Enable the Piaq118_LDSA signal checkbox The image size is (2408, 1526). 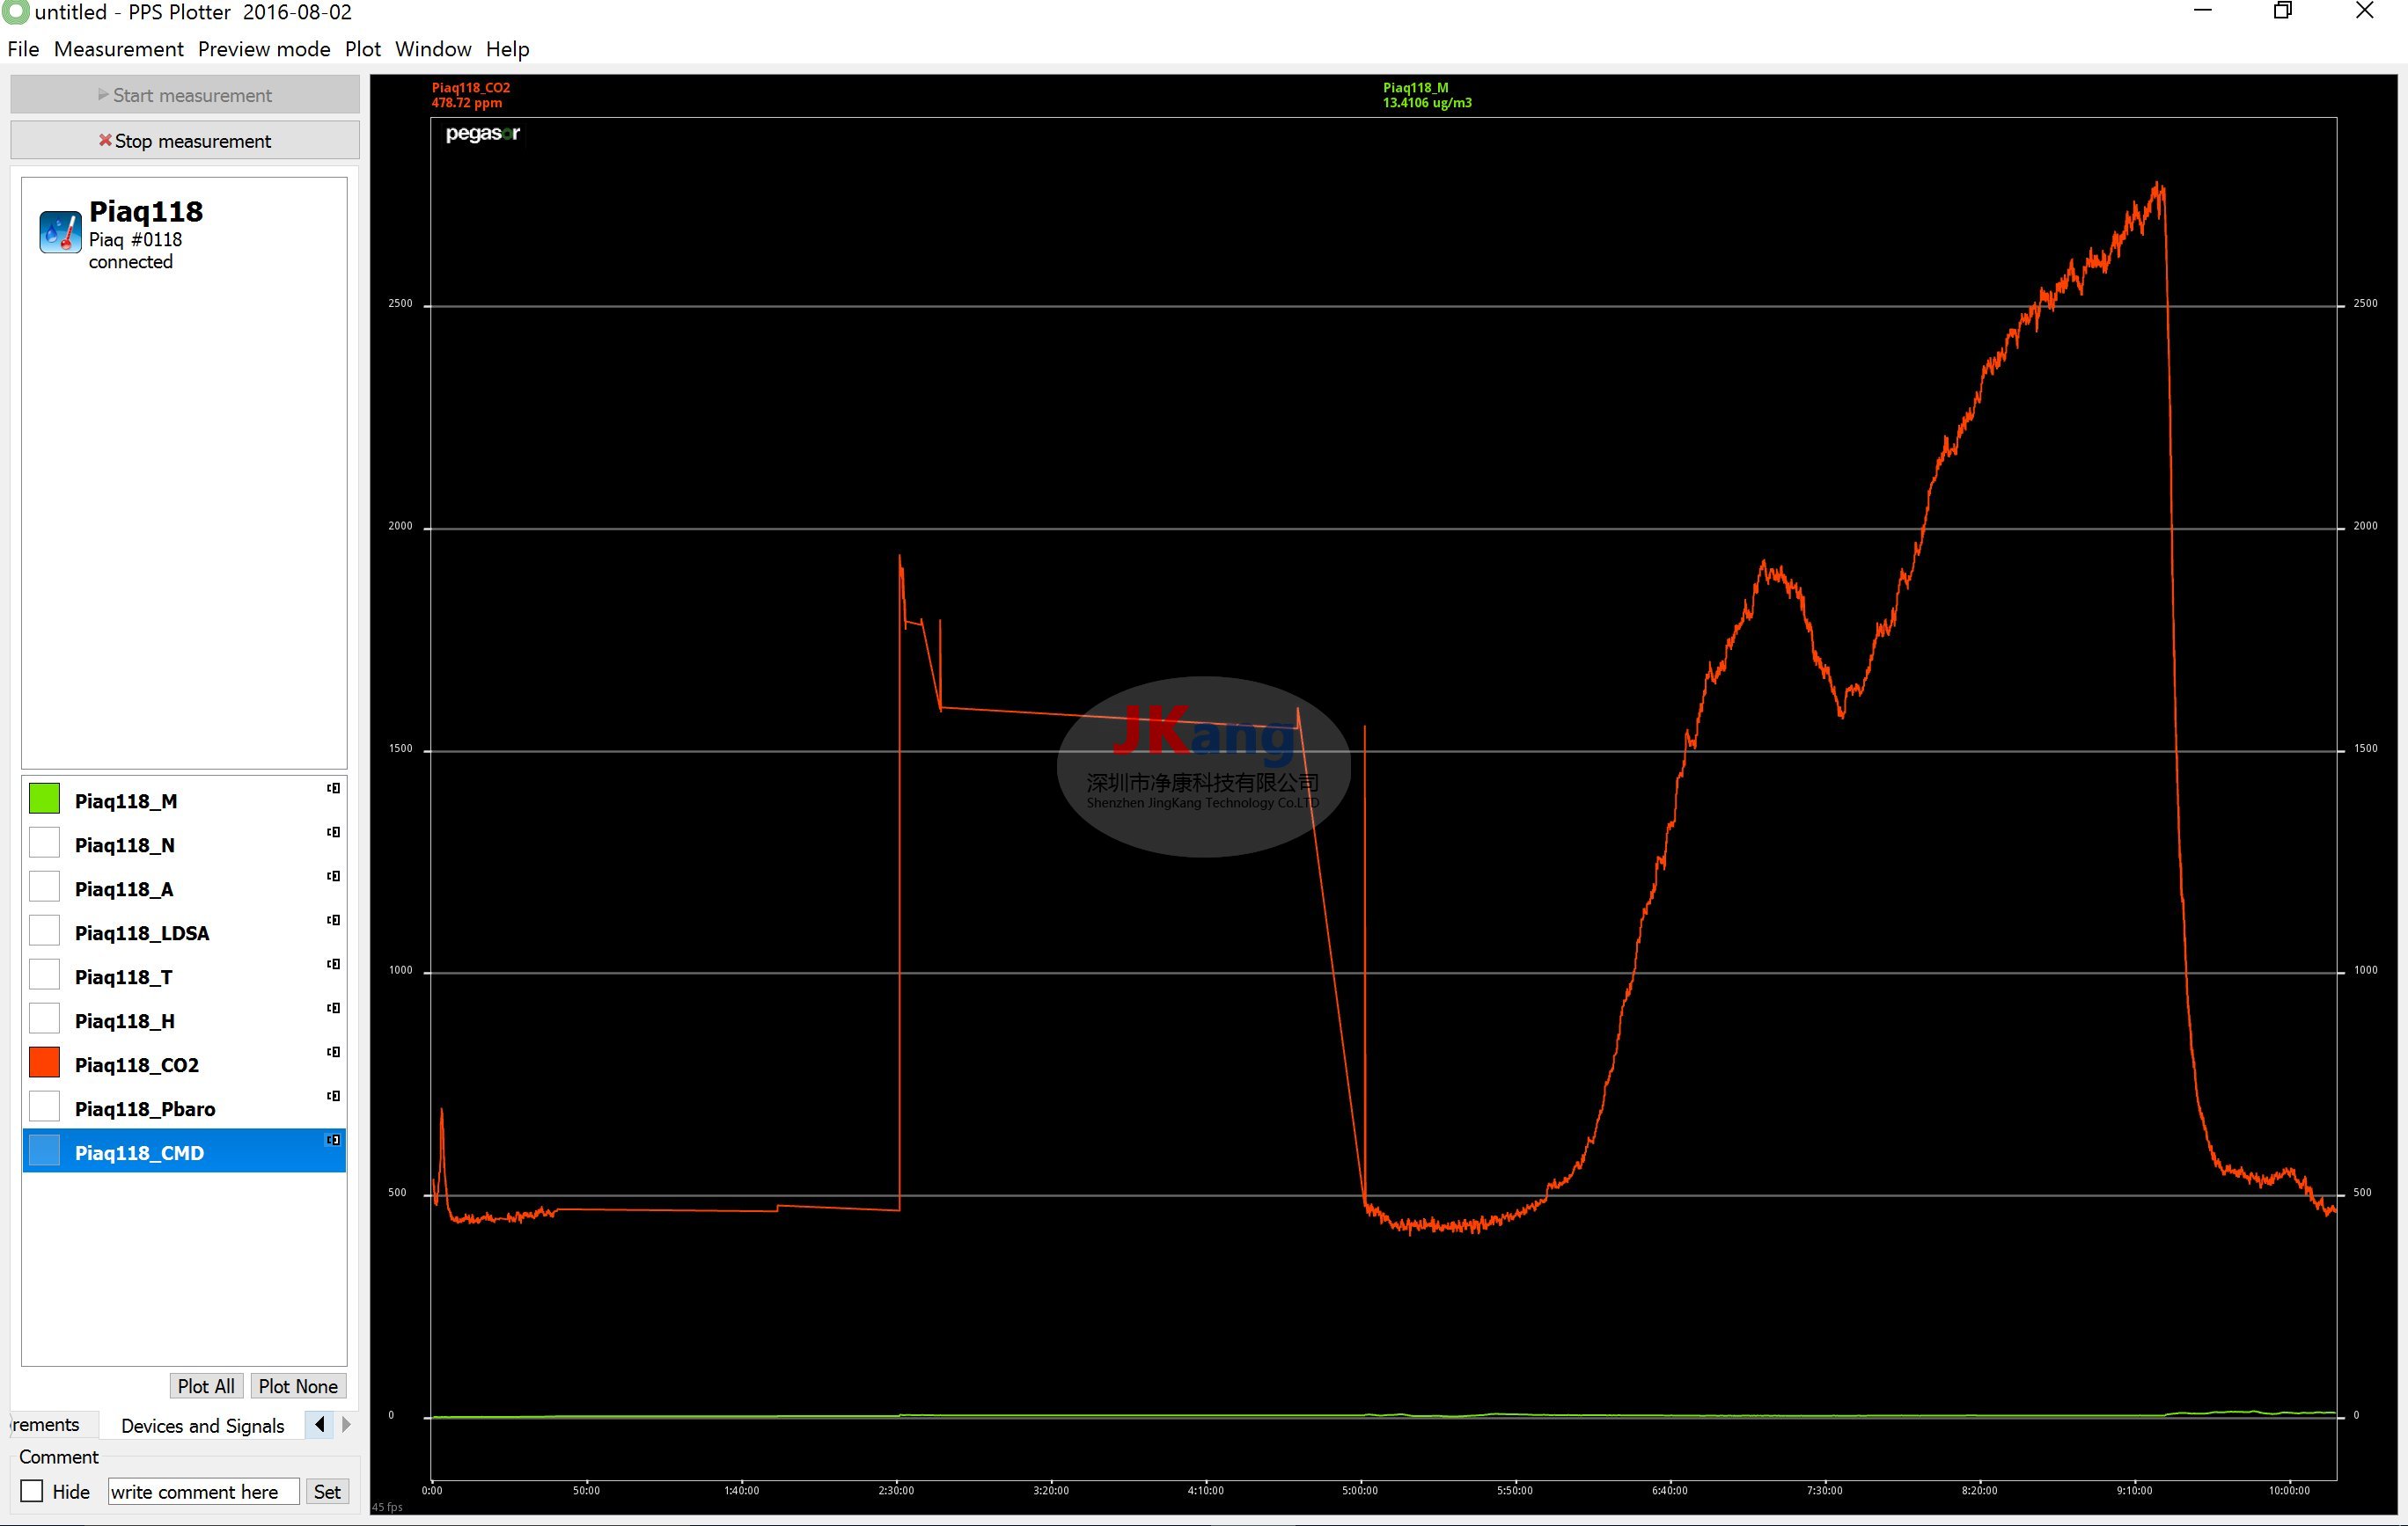pyautogui.click(x=44, y=931)
